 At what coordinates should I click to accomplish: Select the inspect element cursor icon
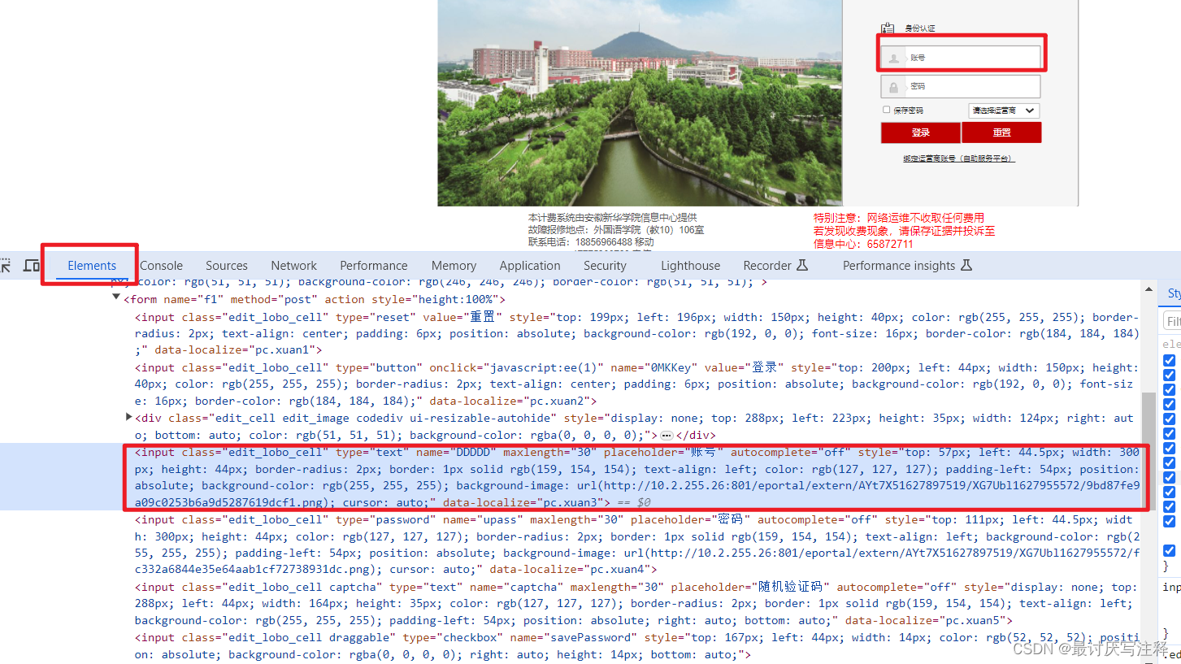click(x=7, y=264)
